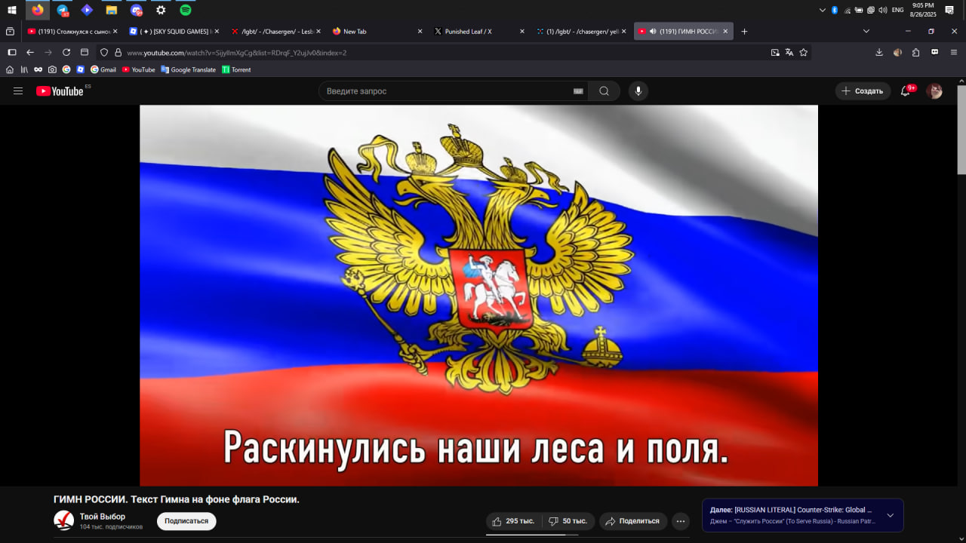Open picture-in-picture from the address bar
966x543 pixels.
(775, 53)
